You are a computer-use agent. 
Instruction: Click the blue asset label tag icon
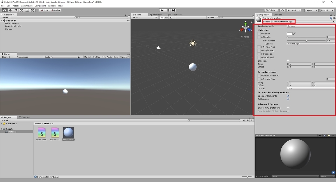tap(333, 172)
